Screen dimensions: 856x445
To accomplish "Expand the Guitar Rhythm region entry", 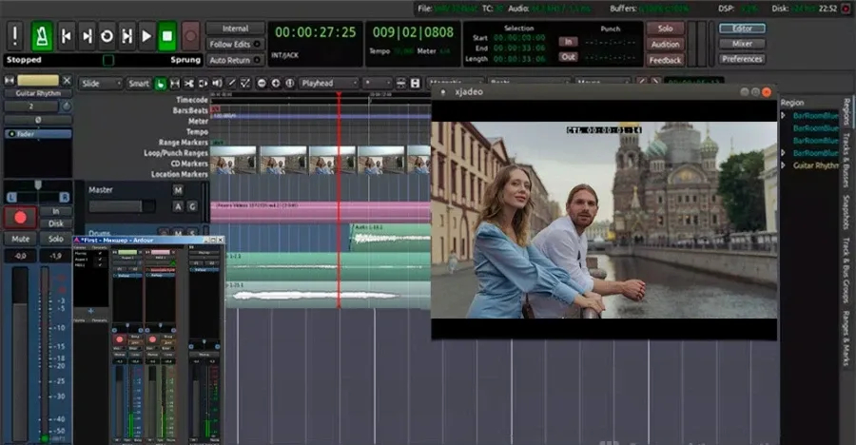I will 783,165.
